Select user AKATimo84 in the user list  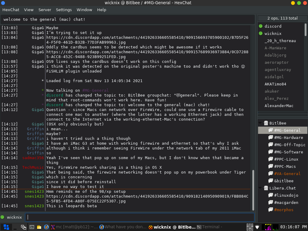(276, 84)
